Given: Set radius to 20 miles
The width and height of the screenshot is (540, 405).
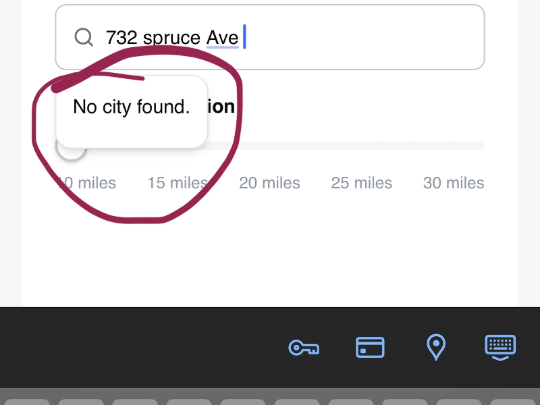Looking at the screenshot, I should [x=269, y=183].
